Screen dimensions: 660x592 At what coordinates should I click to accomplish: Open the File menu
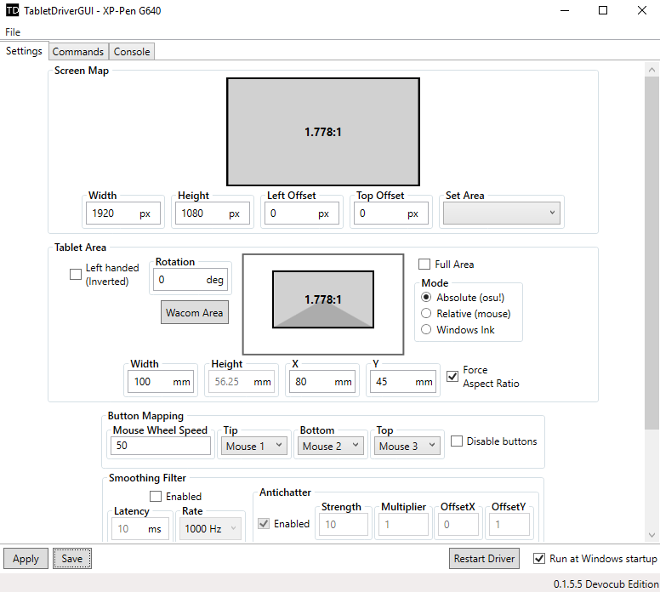coord(13,31)
